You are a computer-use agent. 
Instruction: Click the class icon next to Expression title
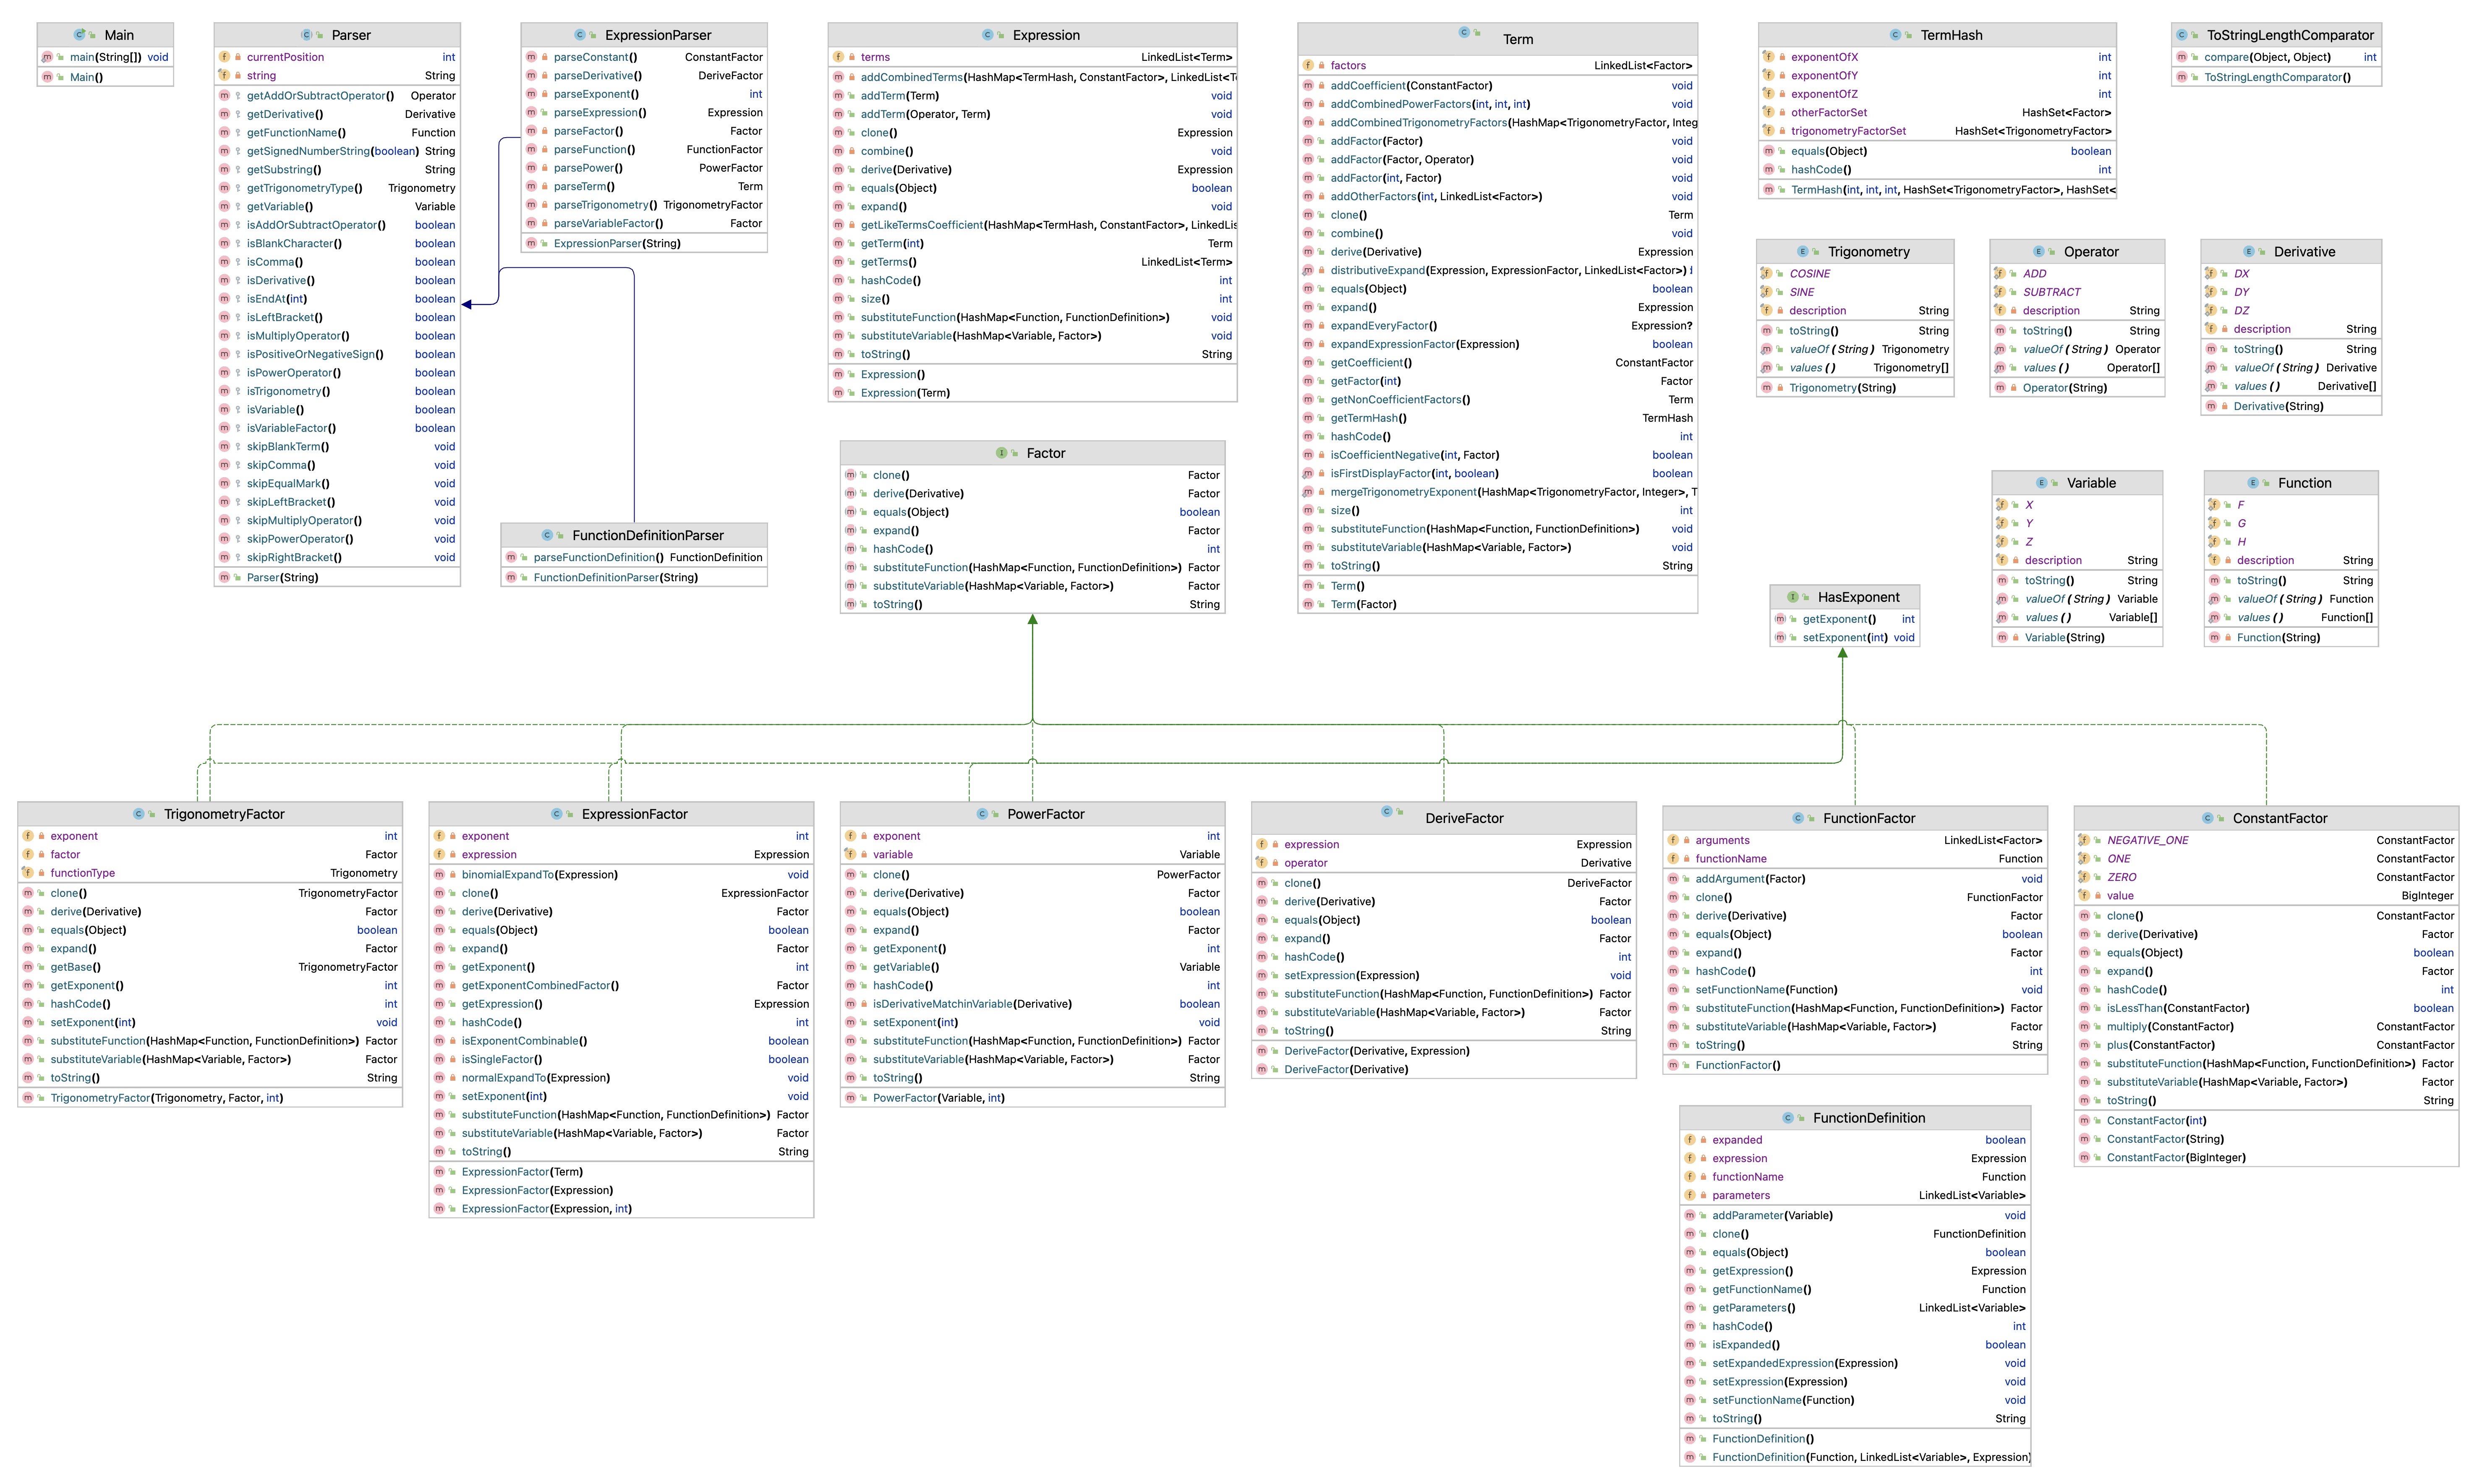pos(987,35)
